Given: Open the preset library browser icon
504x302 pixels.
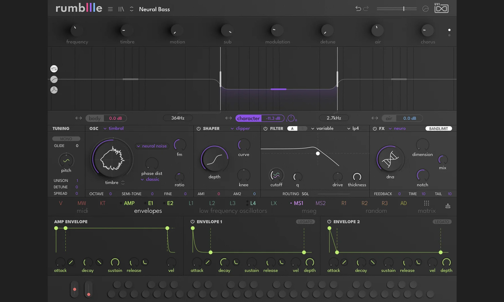Looking at the screenshot, I should (x=121, y=9).
